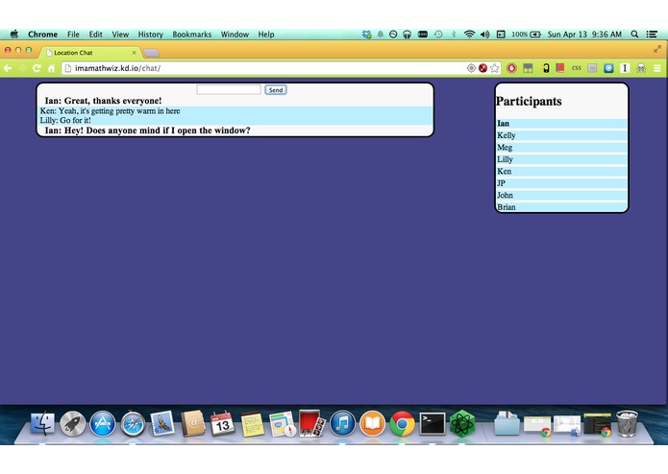The width and height of the screenshot is (668, 474).
Task: Select participant Lilly in the list
Action: (x=561, y=159)
